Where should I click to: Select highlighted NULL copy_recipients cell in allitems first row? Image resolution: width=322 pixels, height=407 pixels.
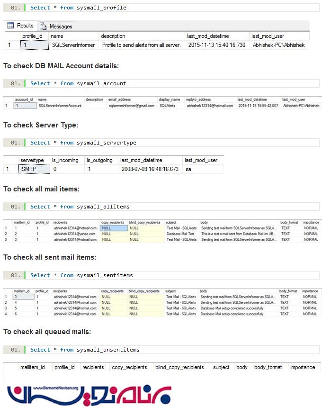pos(114,228)
